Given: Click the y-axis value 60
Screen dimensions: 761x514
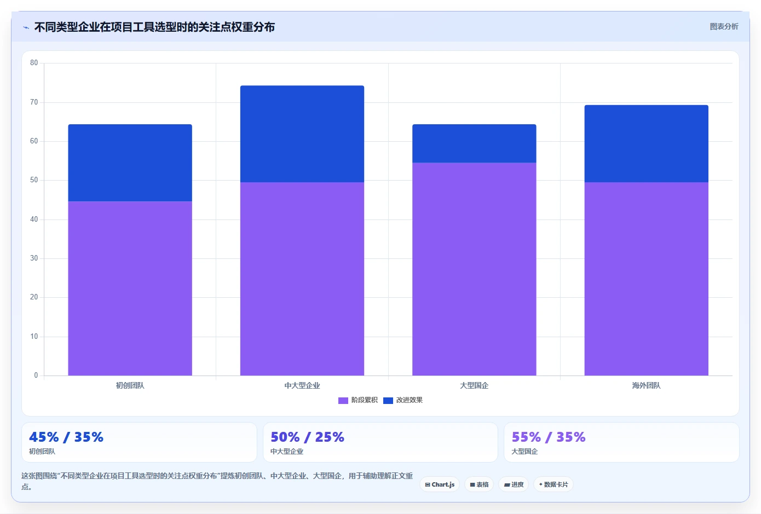Looking at the screenshot, I should (34, 141).
